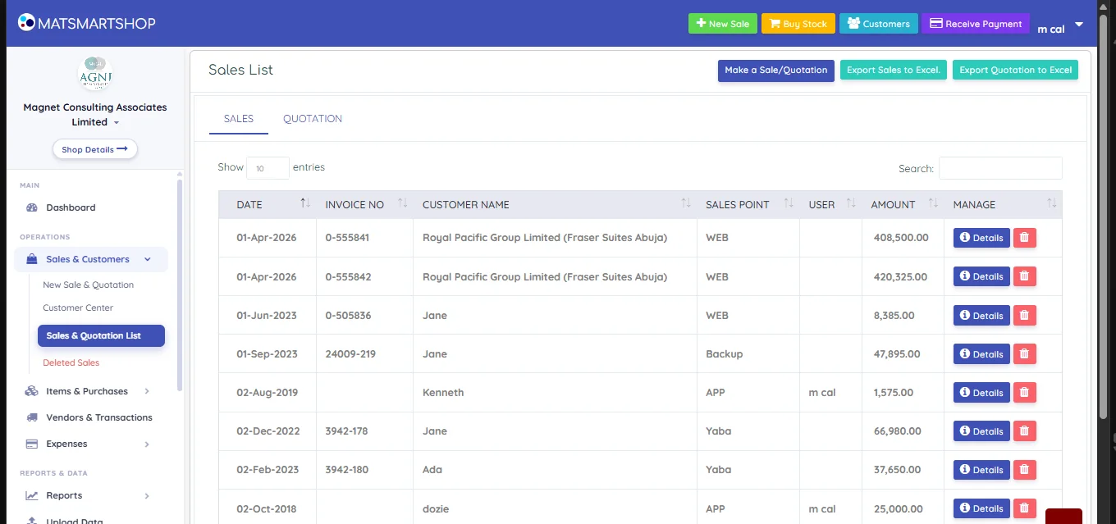View Details for invoice 24009-219
1116x524 pixels.
point(981,353)
